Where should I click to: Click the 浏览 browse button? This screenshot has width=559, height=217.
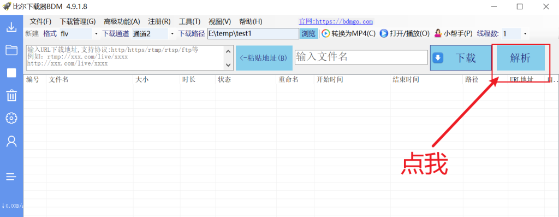click(x=308, y=34)
